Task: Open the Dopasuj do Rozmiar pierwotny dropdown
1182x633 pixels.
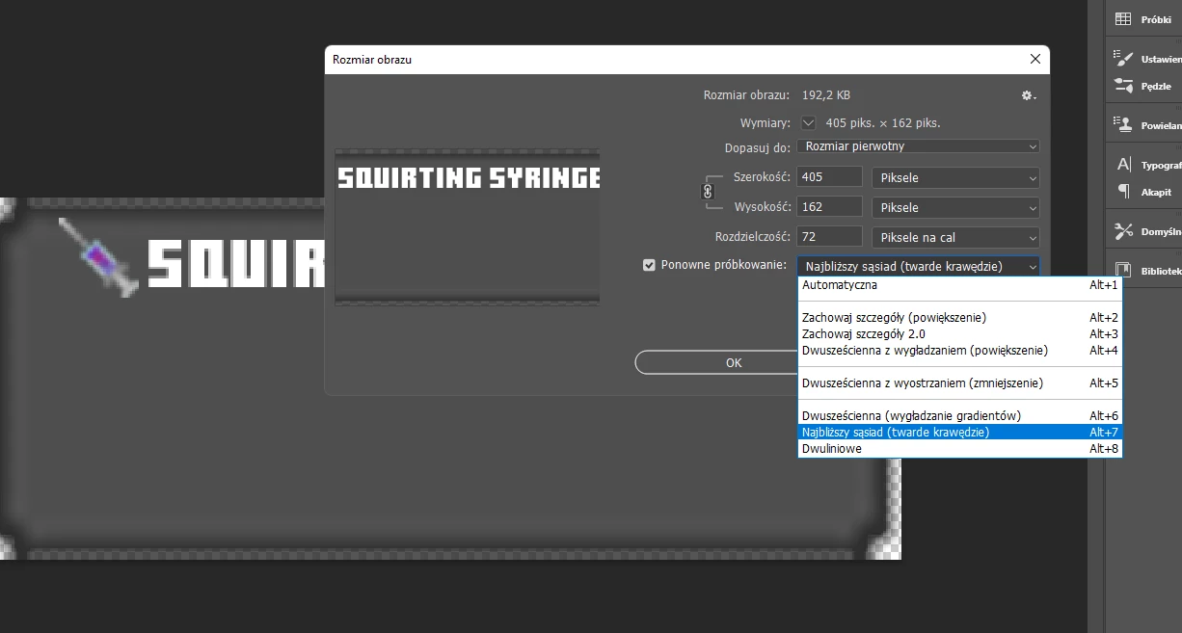Action: pos(919,146)
